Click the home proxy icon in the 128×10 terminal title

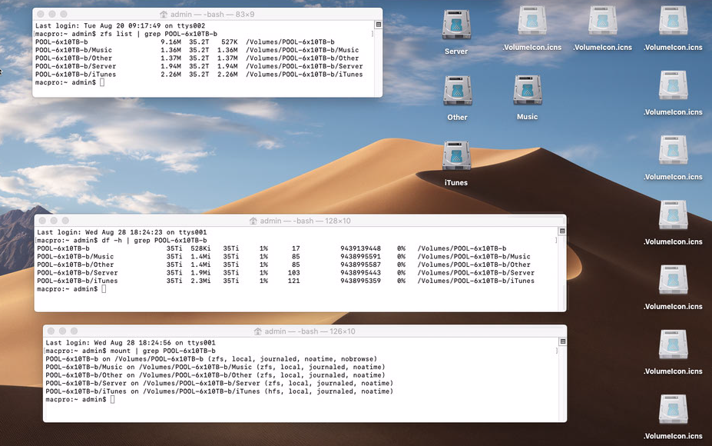click(253, 221)
